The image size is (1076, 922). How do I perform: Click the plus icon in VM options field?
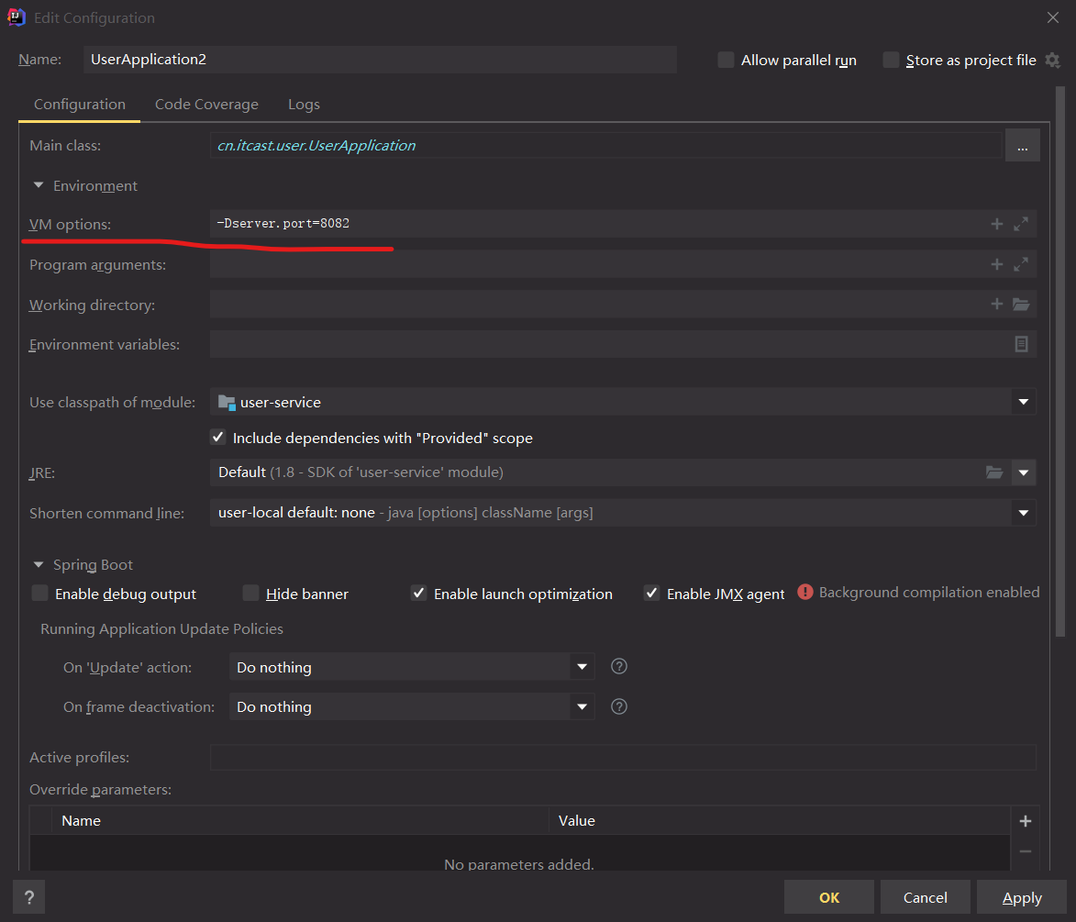997,224
